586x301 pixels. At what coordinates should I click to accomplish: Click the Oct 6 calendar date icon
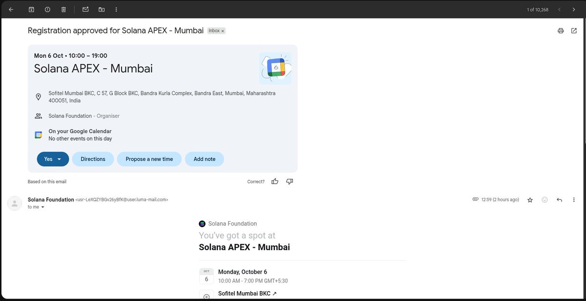point(206,276)
